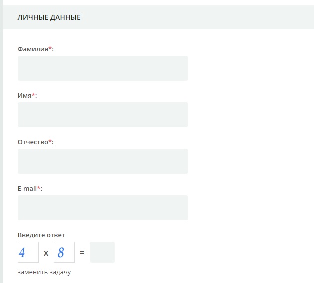The image size is (314, 283).
Task: Click into the E-mail field
Action: (x=102, y=208)
